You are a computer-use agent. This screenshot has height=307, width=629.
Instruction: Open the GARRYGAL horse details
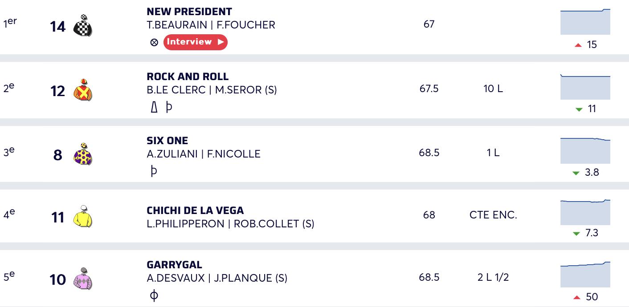pos(174,265)
